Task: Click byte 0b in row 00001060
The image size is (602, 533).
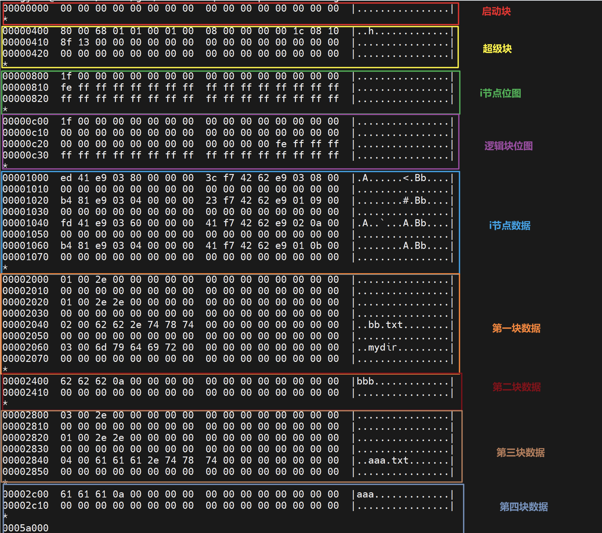Action: 316,246
